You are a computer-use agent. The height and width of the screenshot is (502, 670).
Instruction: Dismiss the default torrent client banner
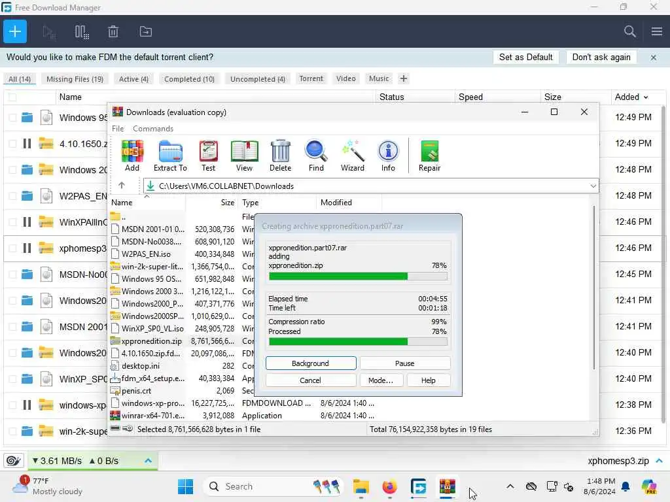[654, 58]
